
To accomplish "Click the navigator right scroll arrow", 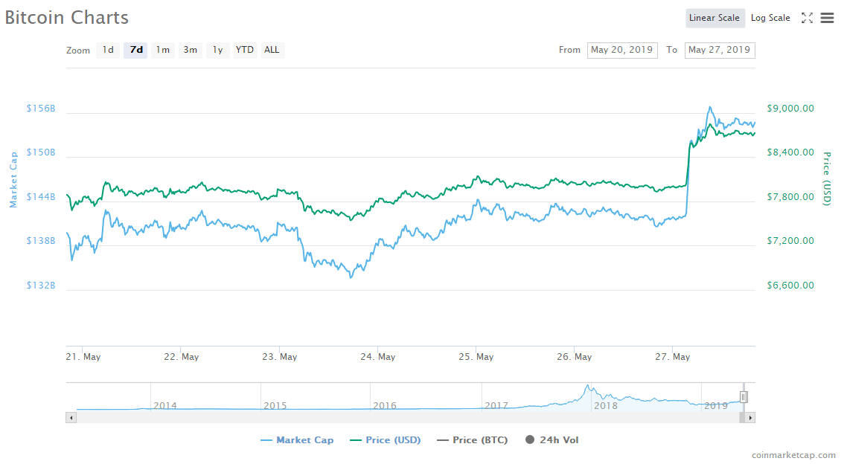I will pyautogui.click(x=750, y=418).
